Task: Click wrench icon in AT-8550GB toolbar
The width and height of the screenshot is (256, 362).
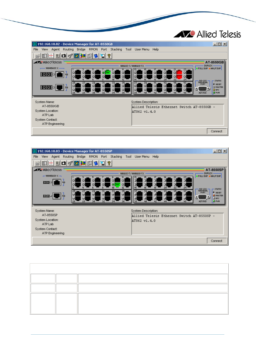Action: [x=70, y=56]
